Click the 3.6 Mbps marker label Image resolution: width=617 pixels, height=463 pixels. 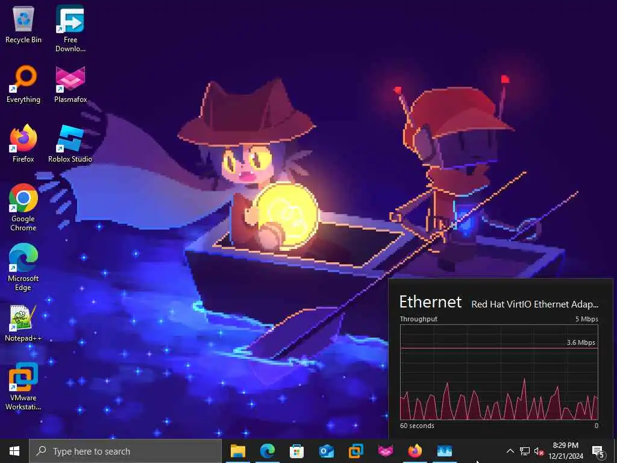581,342
